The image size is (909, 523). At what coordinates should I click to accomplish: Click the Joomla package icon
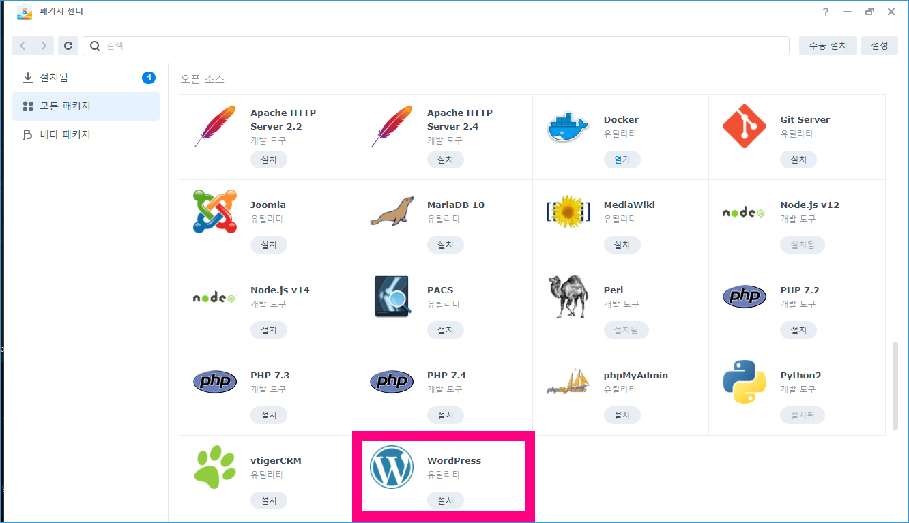click(x=215, y=211)
